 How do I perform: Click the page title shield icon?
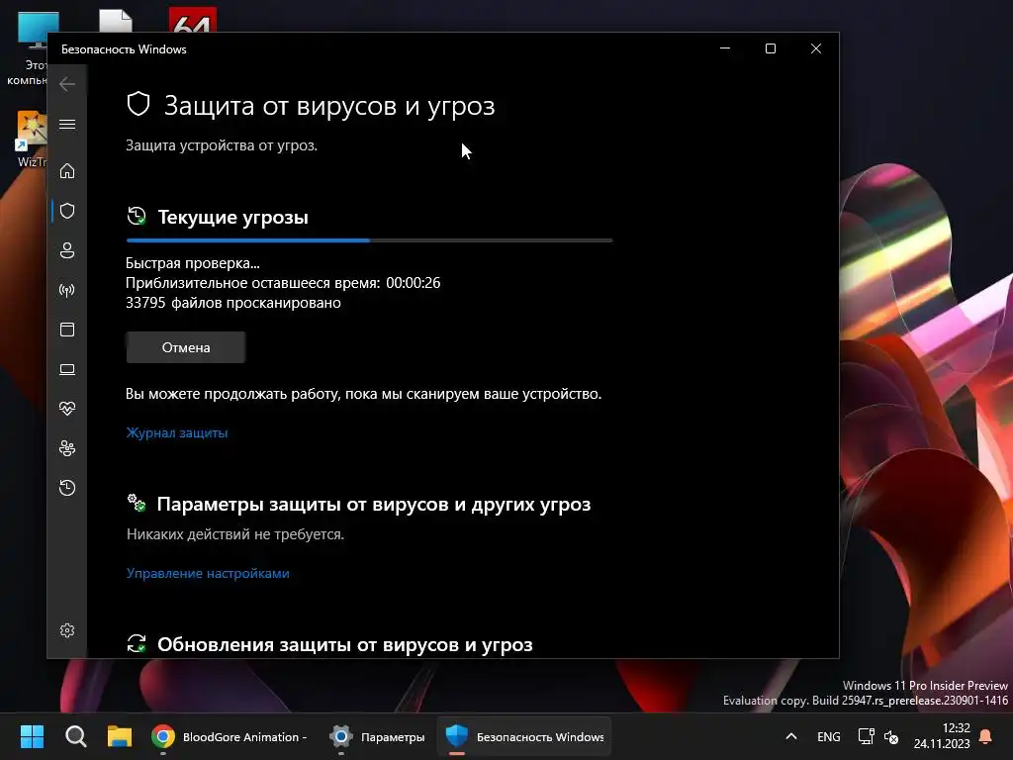tap(138, 104)
